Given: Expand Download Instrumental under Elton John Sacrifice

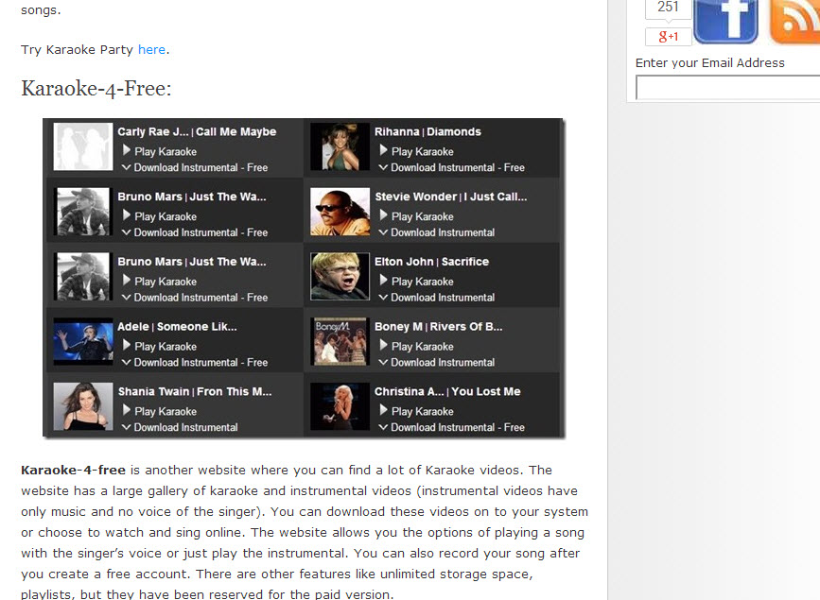Looking at the screenshot, I should pos(437,298).
